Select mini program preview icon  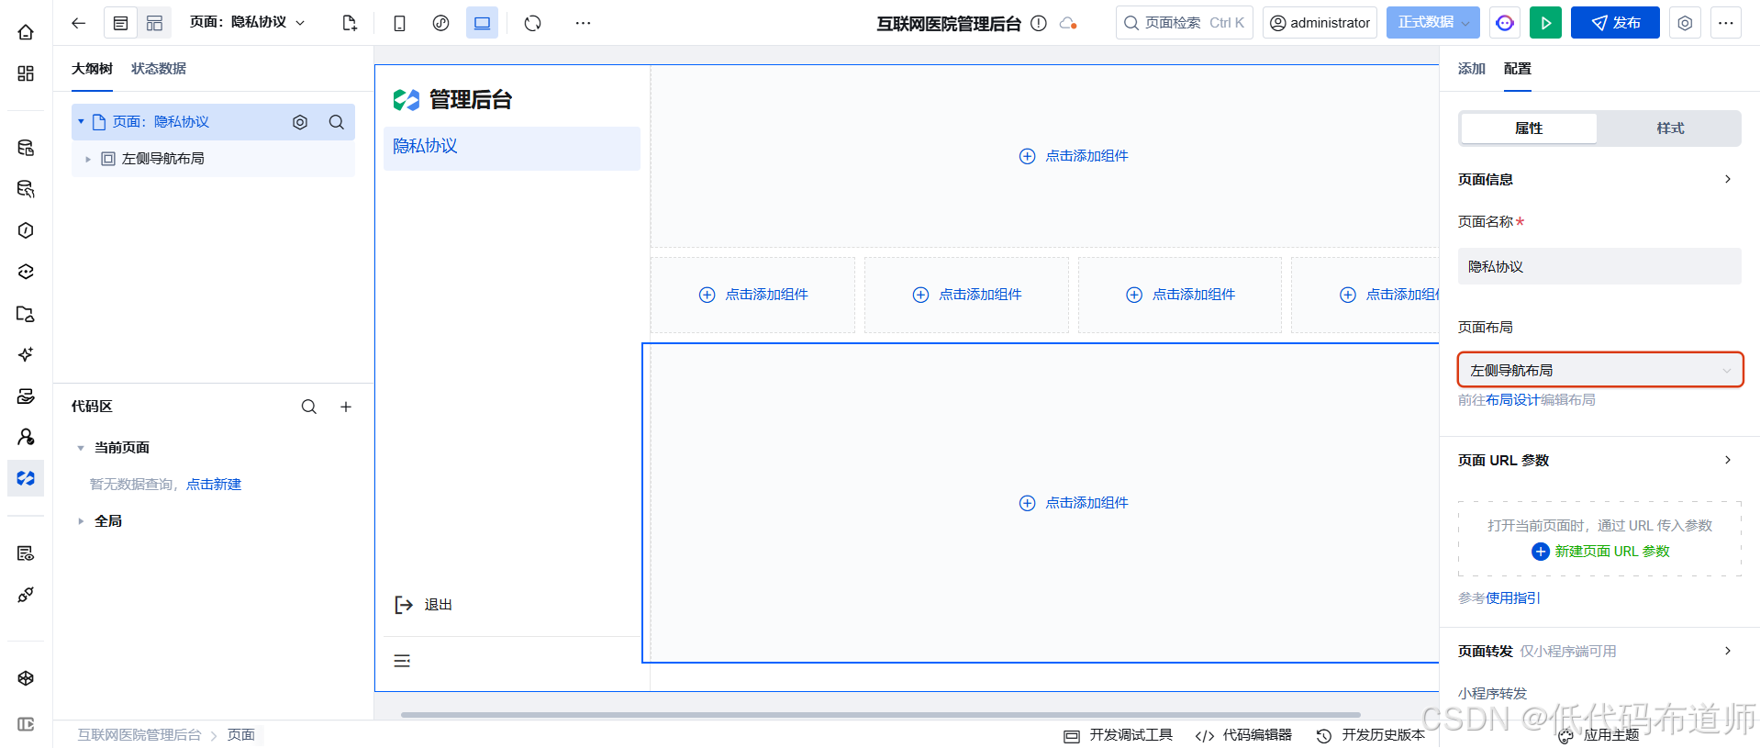coord(440,23)
